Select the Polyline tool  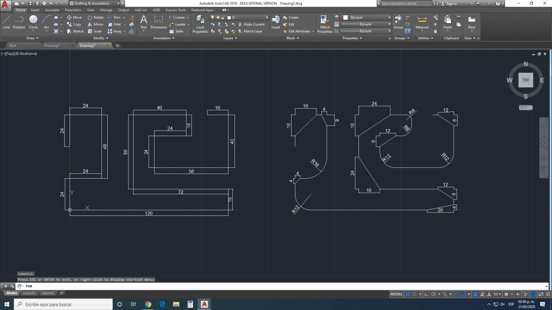[x=19, y=22]
